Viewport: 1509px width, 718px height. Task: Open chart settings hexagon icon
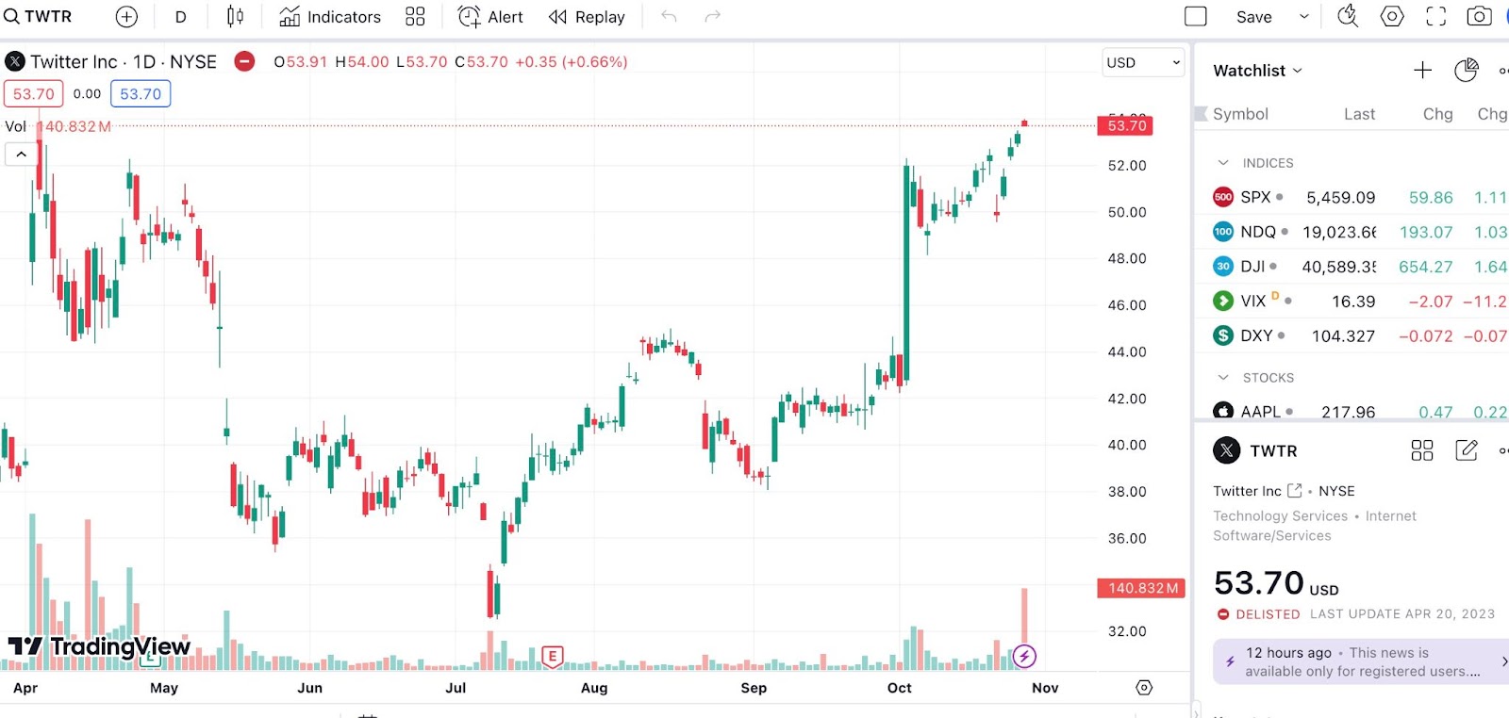click(x=1392, y=16)
